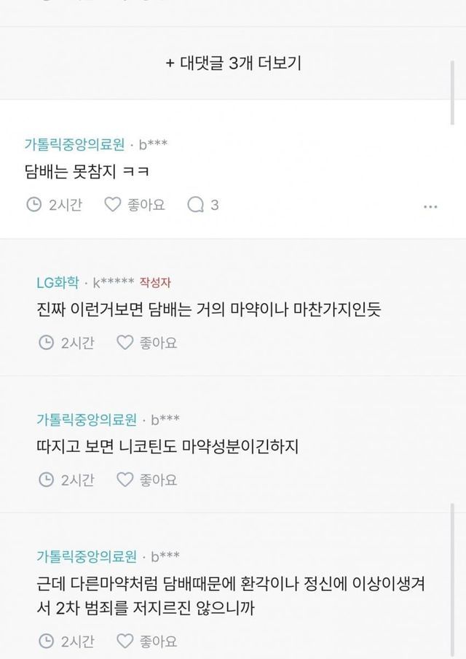Open 가톨릭중앙의료원 link above '근데 다른마약처럼' reply
This screenshot has width=466, height=659.
coord(87,556)
